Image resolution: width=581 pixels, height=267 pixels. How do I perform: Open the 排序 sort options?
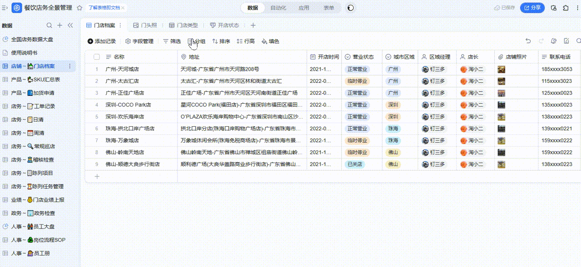click(221, 41)
